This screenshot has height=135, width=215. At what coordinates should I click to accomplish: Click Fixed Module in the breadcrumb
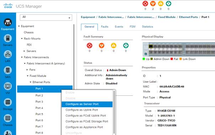(167, 17)
